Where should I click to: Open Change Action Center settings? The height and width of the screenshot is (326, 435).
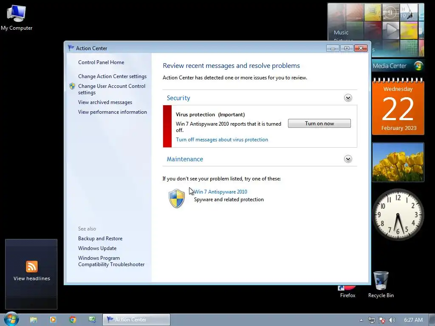point(112,76)
